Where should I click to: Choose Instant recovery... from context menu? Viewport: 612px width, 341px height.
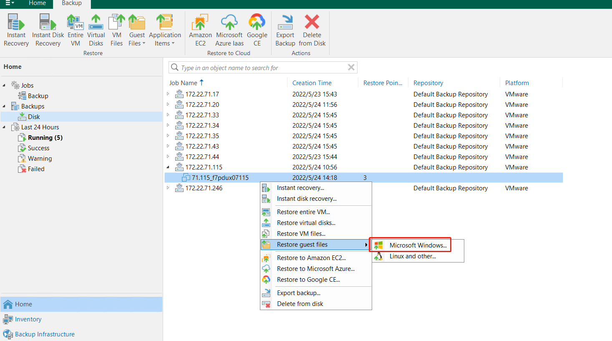(316, 188)
